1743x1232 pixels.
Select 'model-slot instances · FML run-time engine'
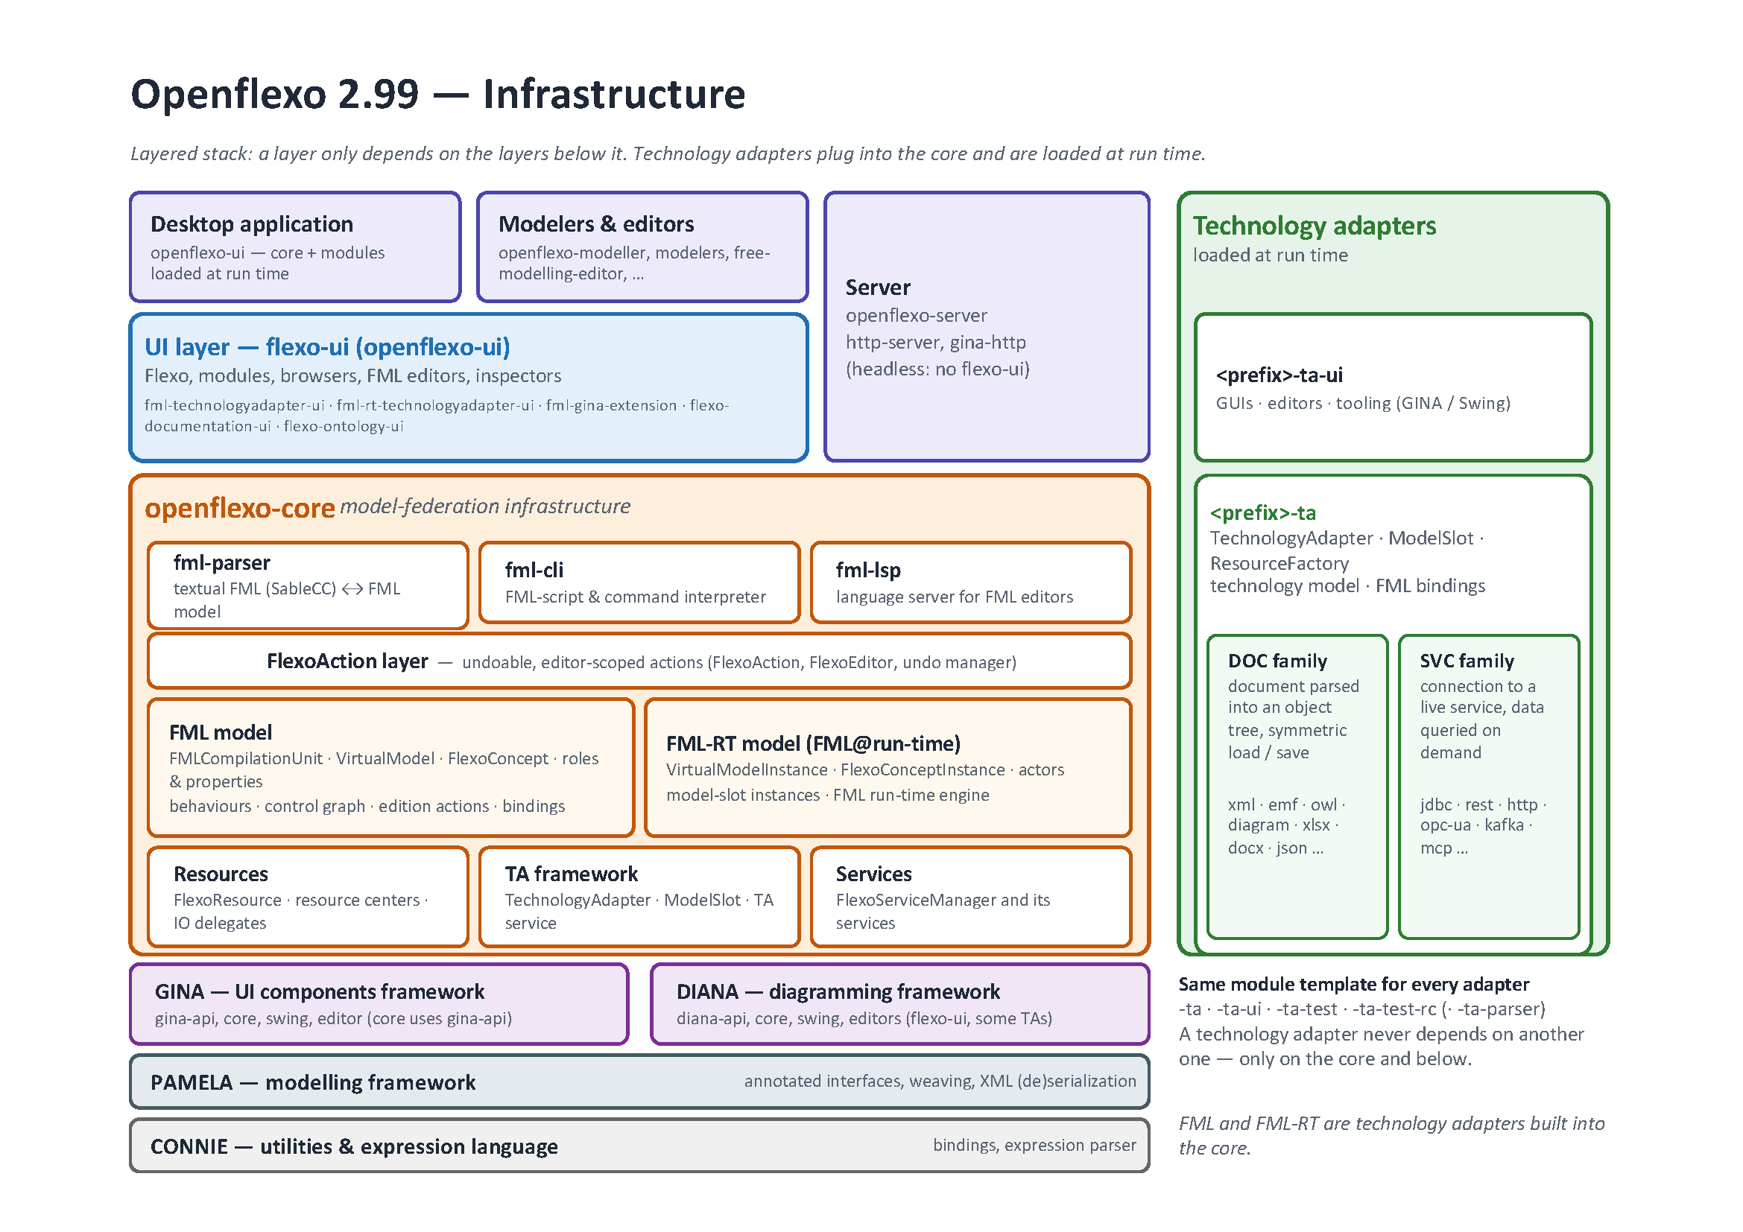[827, 796]
